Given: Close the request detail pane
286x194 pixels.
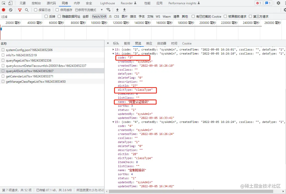Looking at the screenshot, I should click(x=108, y=43).
